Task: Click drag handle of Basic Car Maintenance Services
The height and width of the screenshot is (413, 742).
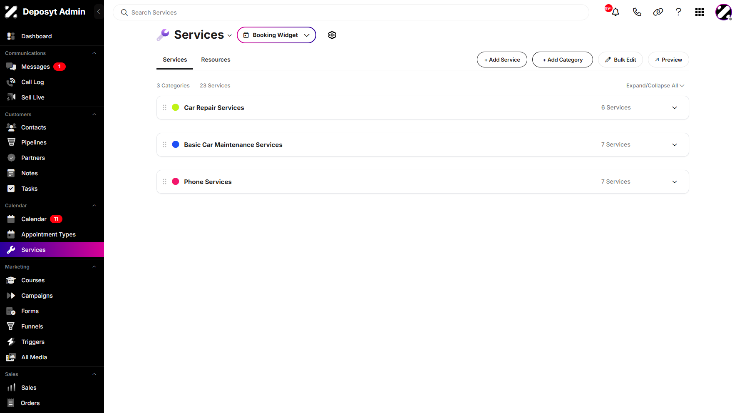Action: click(x=164, y=144)
